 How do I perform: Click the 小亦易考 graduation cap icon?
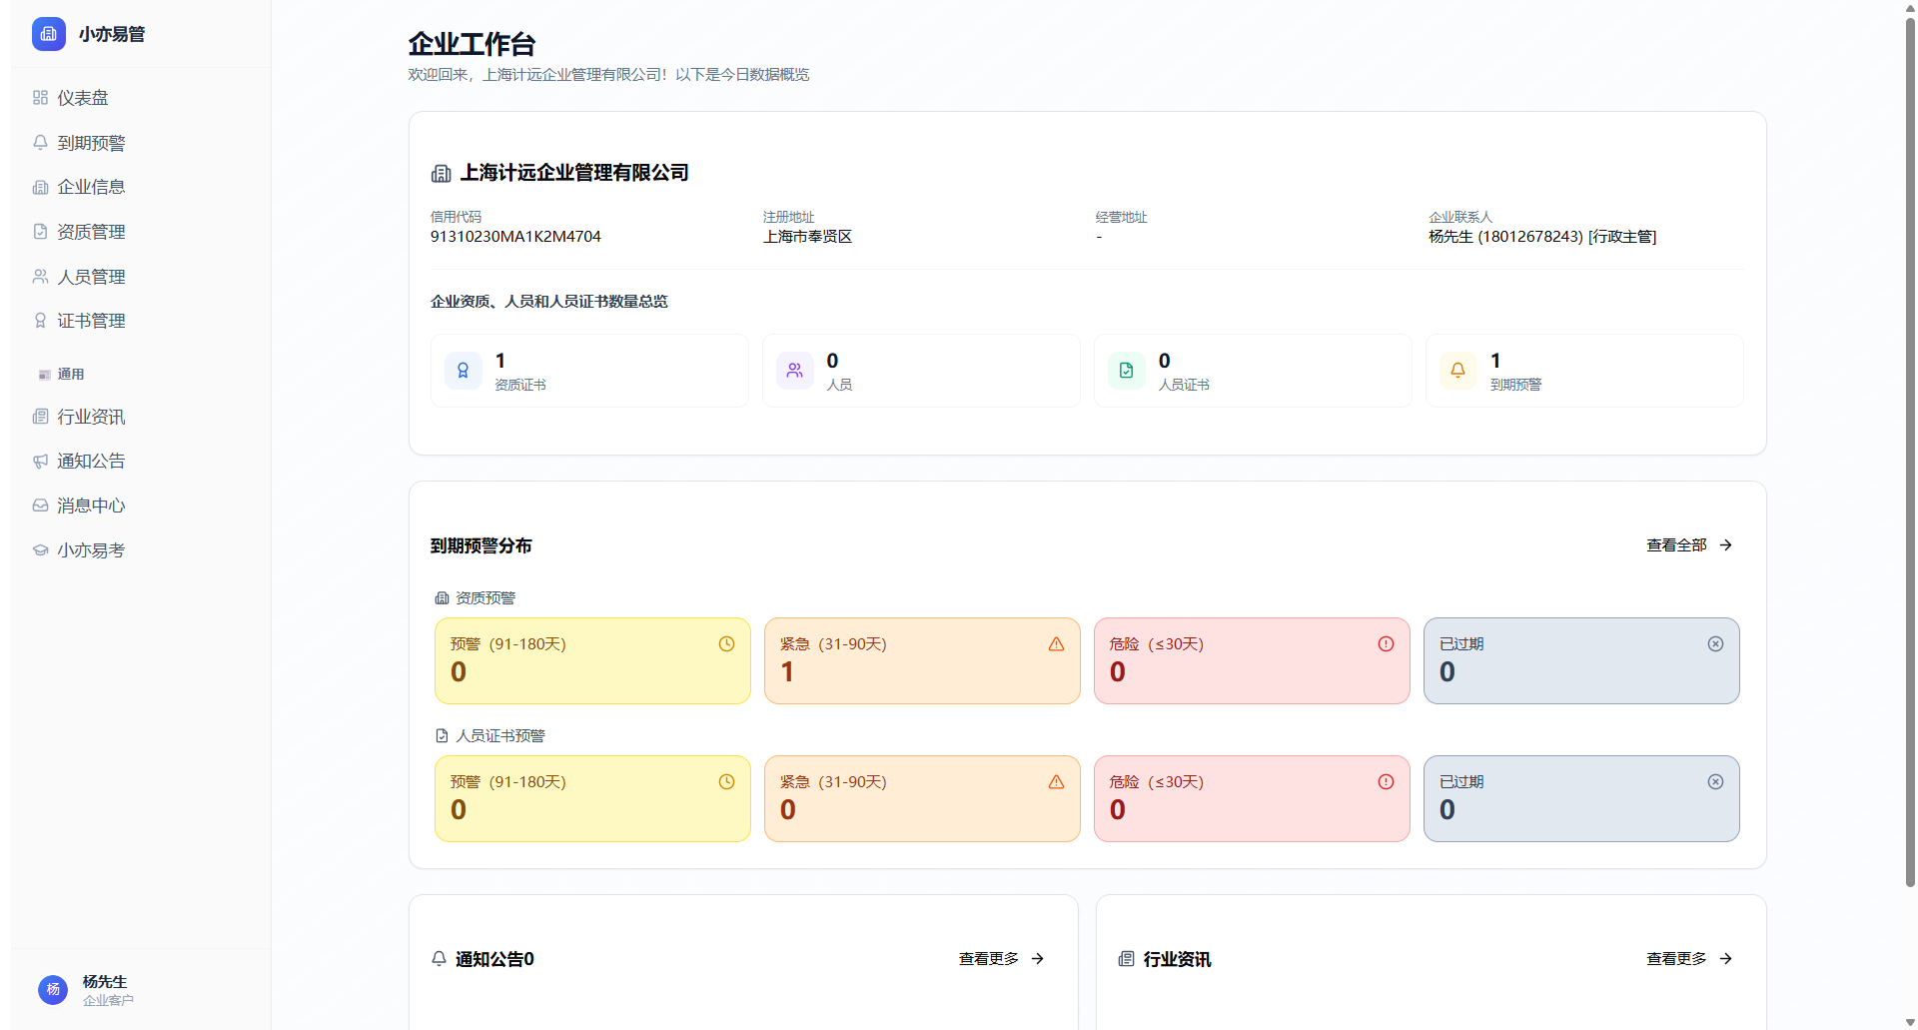coord(40,550)
